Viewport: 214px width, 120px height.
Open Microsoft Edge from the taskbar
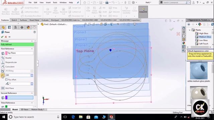tap(73, 117)
